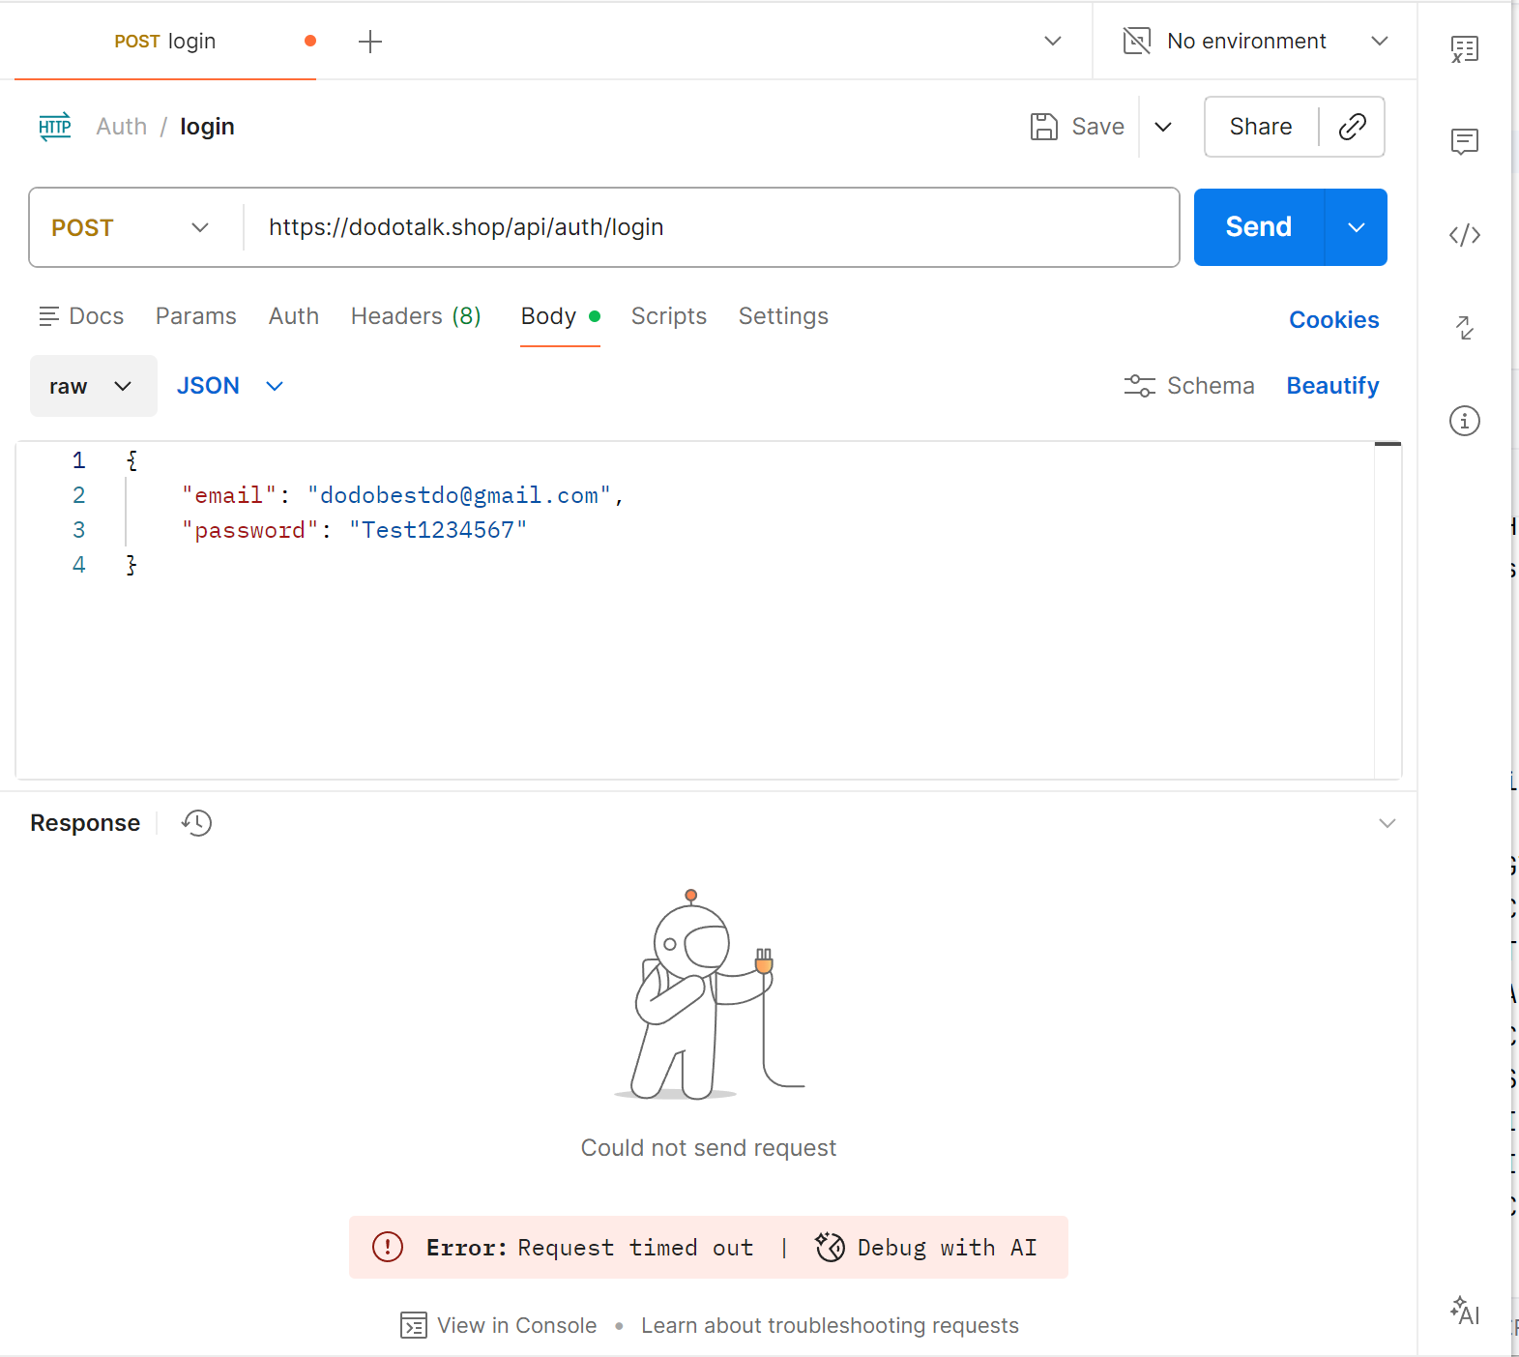Screen dimensions: 1519x1357
Task: Switch to the Scripts tab
Action: click(x=669, y=316)
